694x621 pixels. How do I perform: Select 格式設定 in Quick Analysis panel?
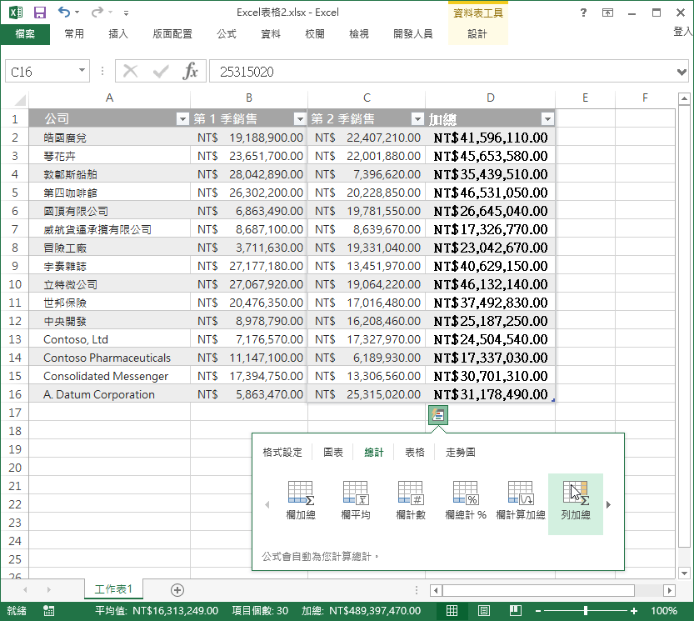coord(282,453)
